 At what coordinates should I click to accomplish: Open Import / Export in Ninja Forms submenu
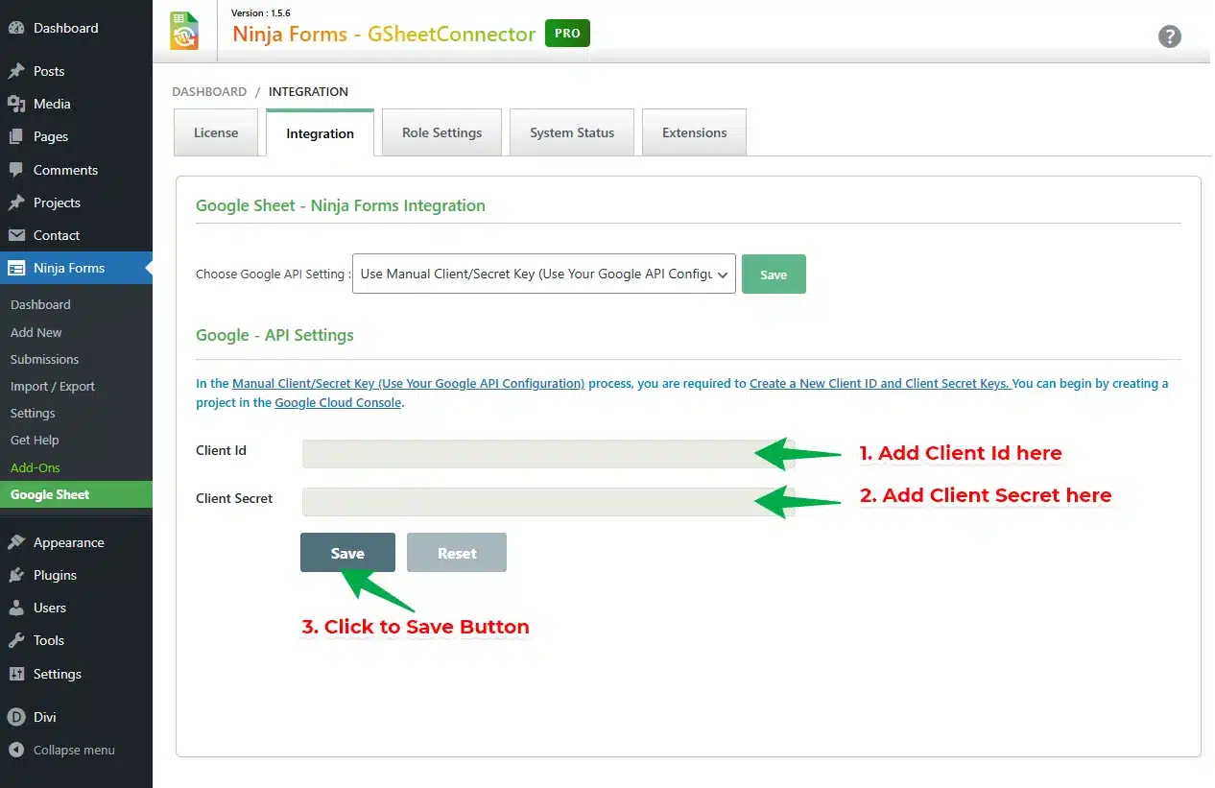53,386
